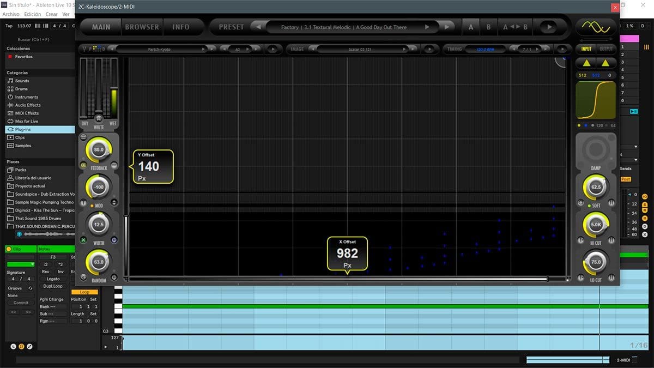Screen dimensions: 654x368
Task: Click the Sounds category in Ableton browser
Action: 22,81
